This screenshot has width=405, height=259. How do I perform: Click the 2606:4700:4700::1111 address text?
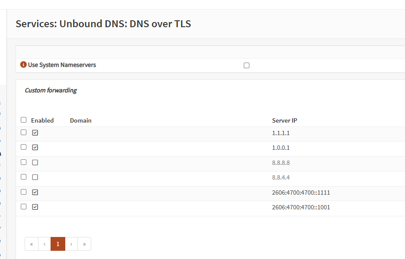(301, 193)
